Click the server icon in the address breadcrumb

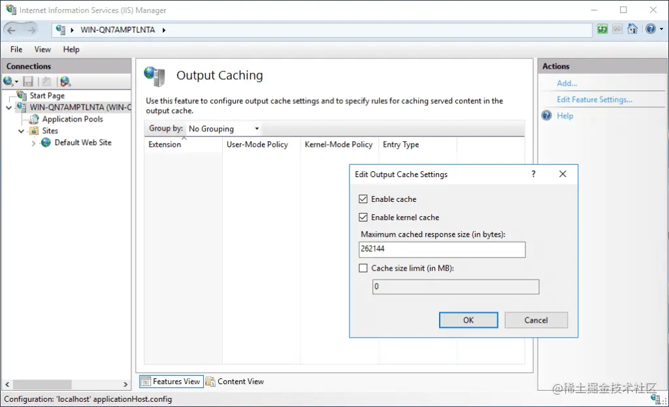tap(61, 30)
